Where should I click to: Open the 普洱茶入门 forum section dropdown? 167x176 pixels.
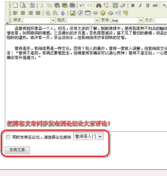click(88, 136)
